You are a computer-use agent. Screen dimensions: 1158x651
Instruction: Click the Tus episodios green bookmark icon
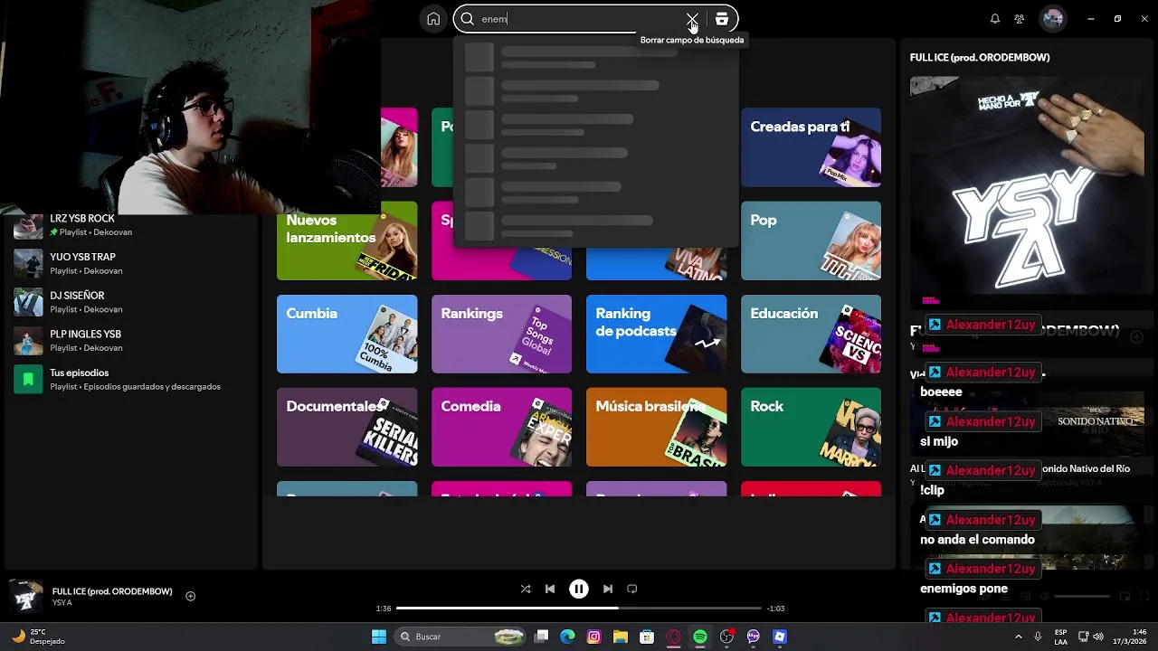28,379
